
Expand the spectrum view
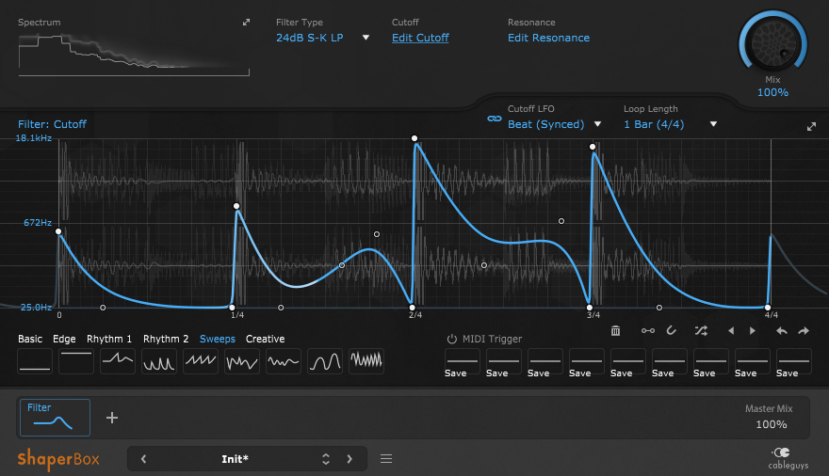(x=247, y=22)
